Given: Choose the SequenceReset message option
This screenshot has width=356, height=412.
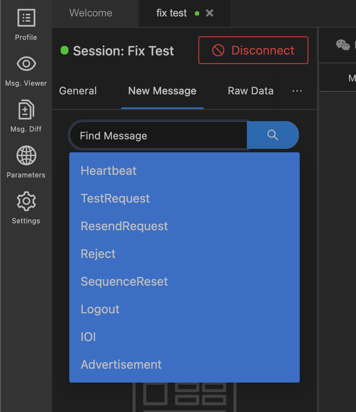Looking at the screenshot, I should pos(124,281).
